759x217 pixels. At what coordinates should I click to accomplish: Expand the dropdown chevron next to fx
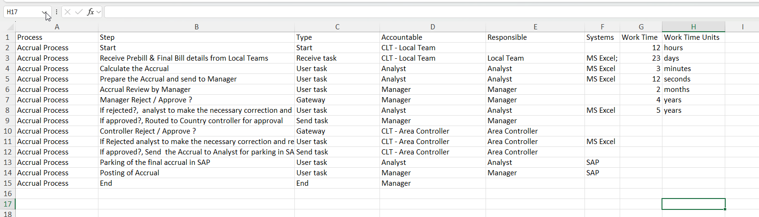click(99, 12)
